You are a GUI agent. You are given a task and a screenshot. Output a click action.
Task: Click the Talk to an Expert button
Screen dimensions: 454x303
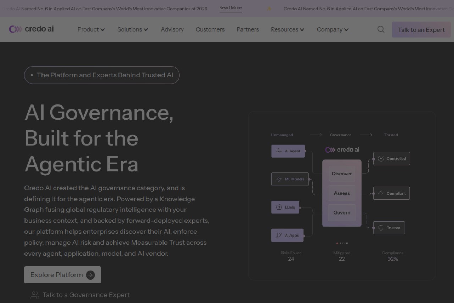[421, 29]
